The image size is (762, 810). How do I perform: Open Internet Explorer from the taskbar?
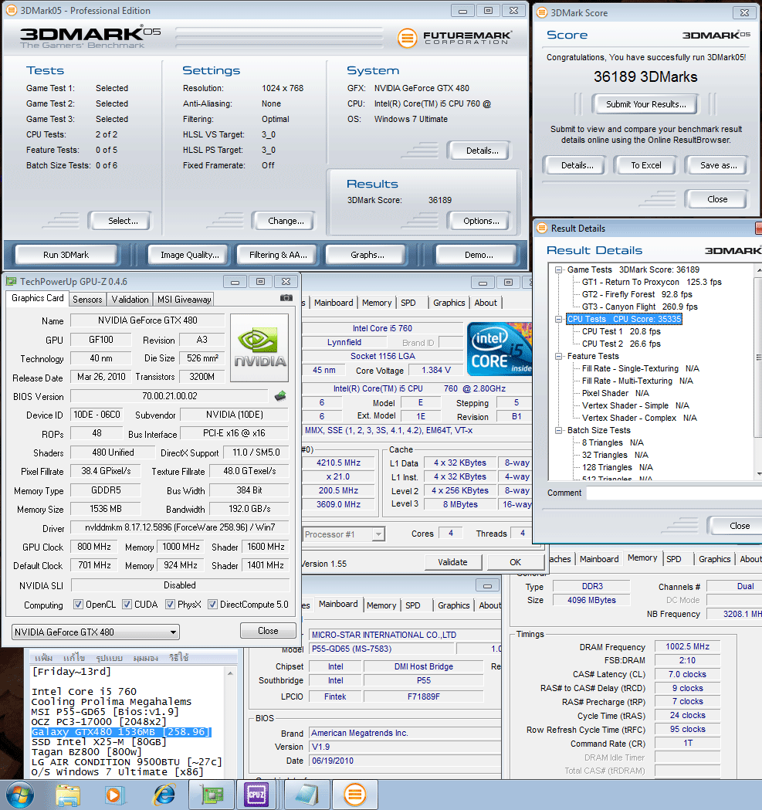point(164,795)
